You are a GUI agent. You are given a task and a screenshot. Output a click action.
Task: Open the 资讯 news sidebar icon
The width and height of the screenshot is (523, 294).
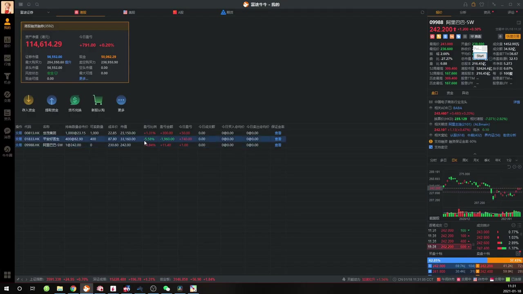tap(7, 115)
